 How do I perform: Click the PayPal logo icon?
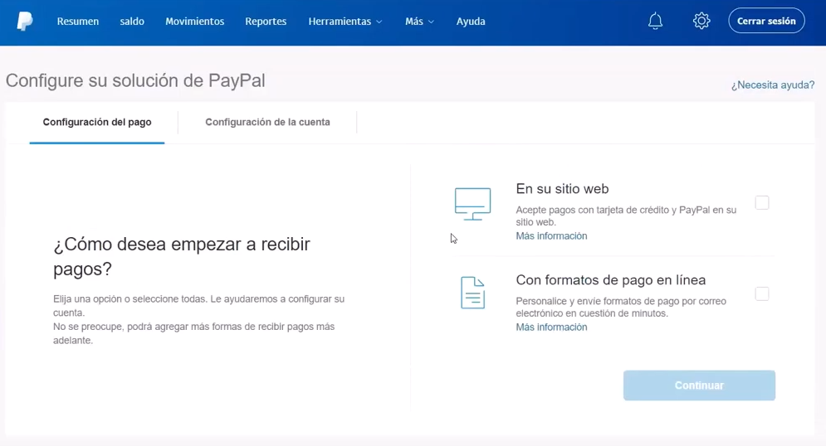tap(25, 21)
